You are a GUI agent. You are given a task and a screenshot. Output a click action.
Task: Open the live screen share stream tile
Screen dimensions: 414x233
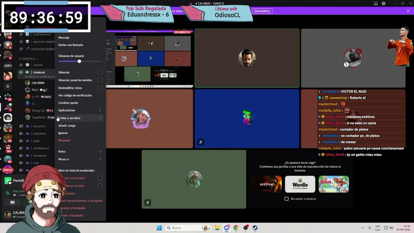click(x=149, y=59)
